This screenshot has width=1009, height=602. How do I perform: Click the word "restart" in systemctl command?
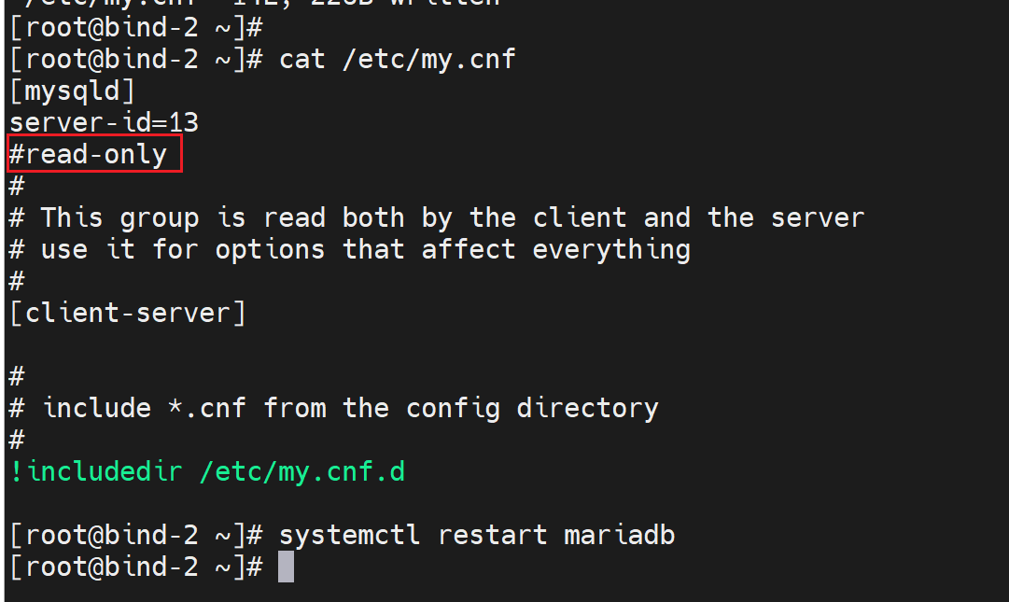point(492,535)
